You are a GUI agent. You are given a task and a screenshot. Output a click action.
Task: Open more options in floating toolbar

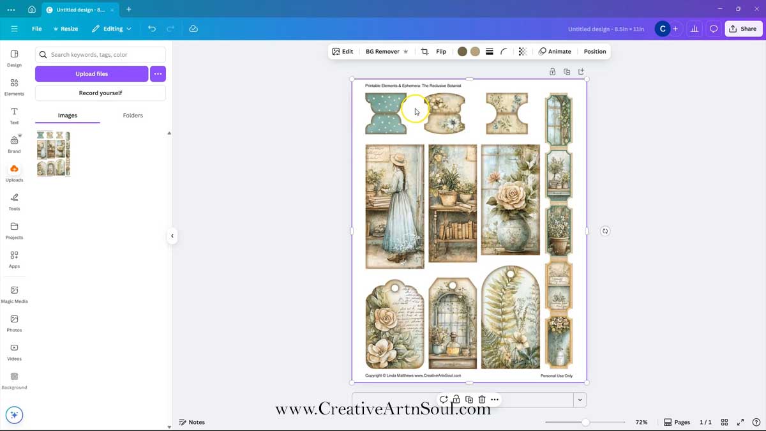495,400
